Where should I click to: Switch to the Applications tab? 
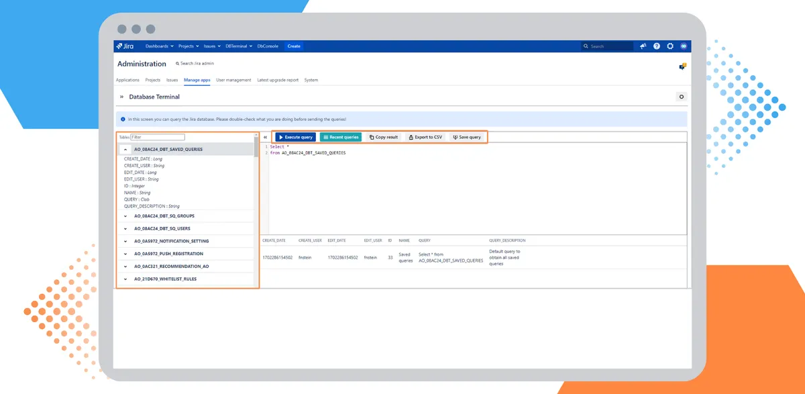(127, 80)
